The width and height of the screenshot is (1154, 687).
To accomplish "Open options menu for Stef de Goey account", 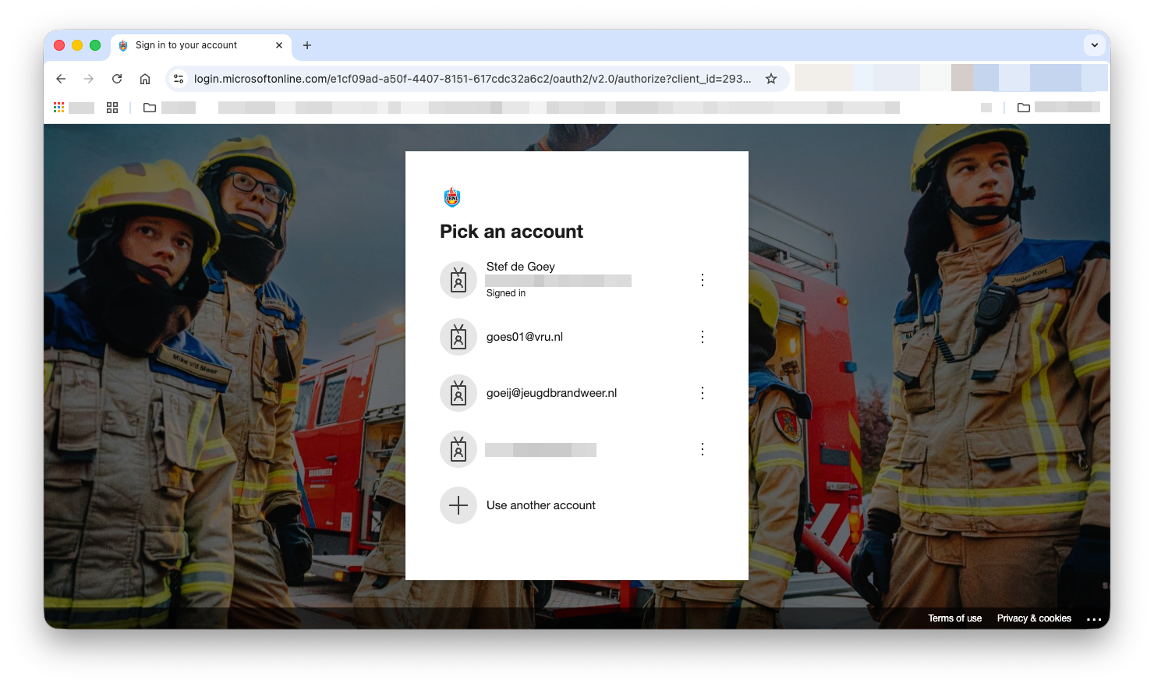I will (703, 280).
